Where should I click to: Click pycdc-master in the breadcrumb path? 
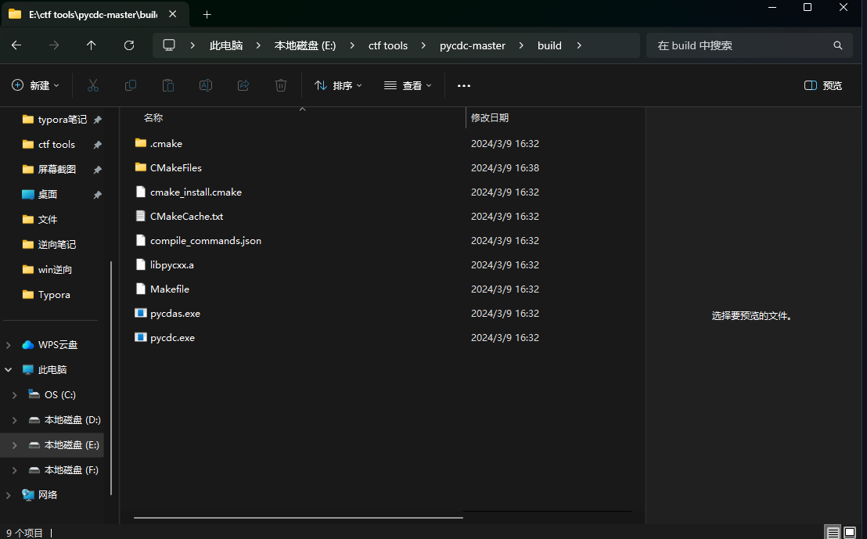coord(473,45)
